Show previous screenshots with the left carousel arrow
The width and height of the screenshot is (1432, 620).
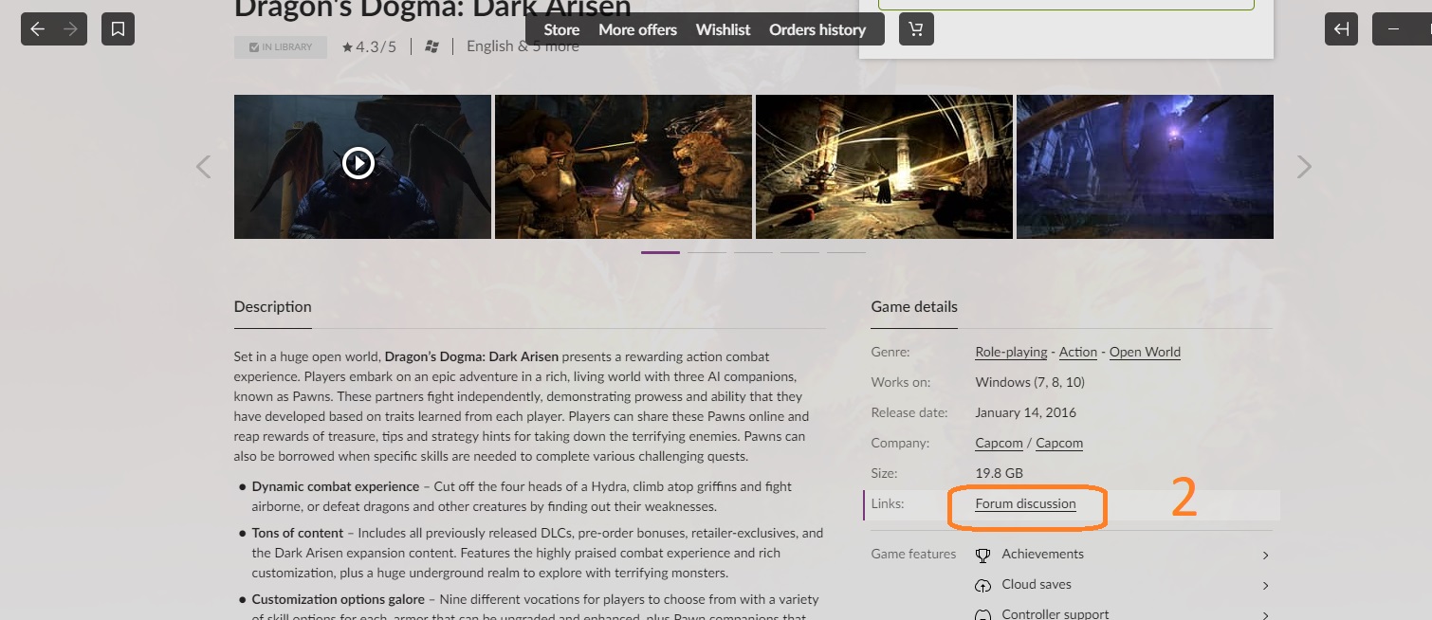pyautogui.click(x=203, y=167)
